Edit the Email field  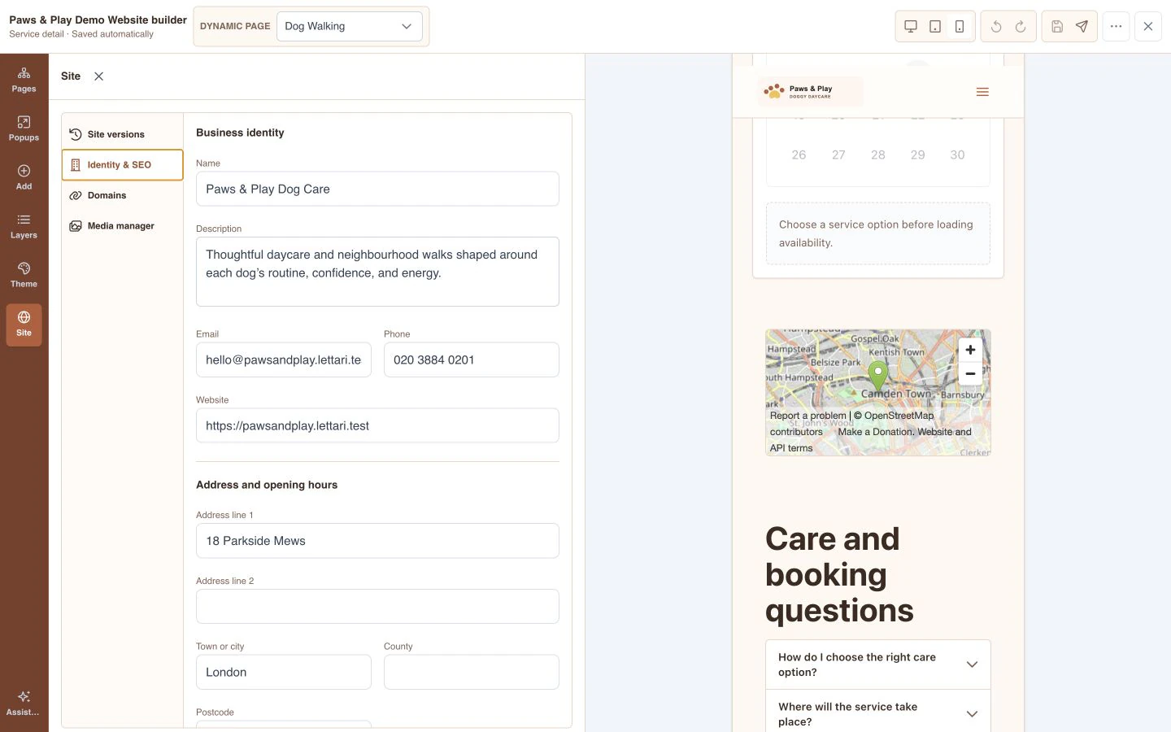point(284,359)
